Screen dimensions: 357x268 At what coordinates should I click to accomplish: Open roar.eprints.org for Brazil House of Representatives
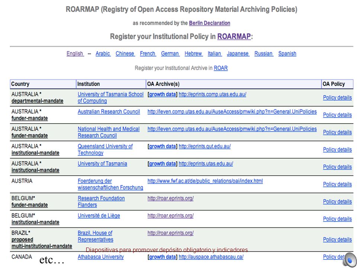point(171,233)
